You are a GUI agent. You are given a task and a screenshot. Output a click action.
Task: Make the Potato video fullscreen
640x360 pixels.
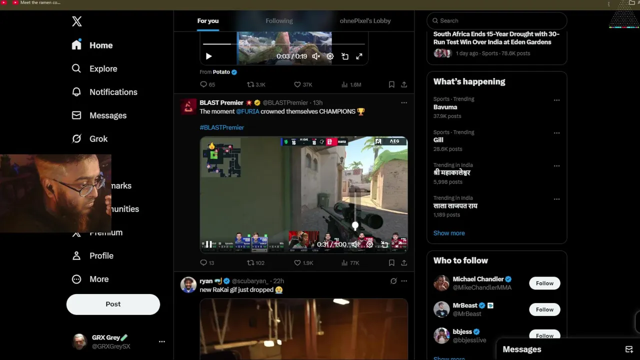pos(359,56)
